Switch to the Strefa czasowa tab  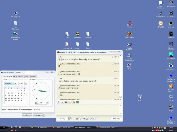pos(18,77)
